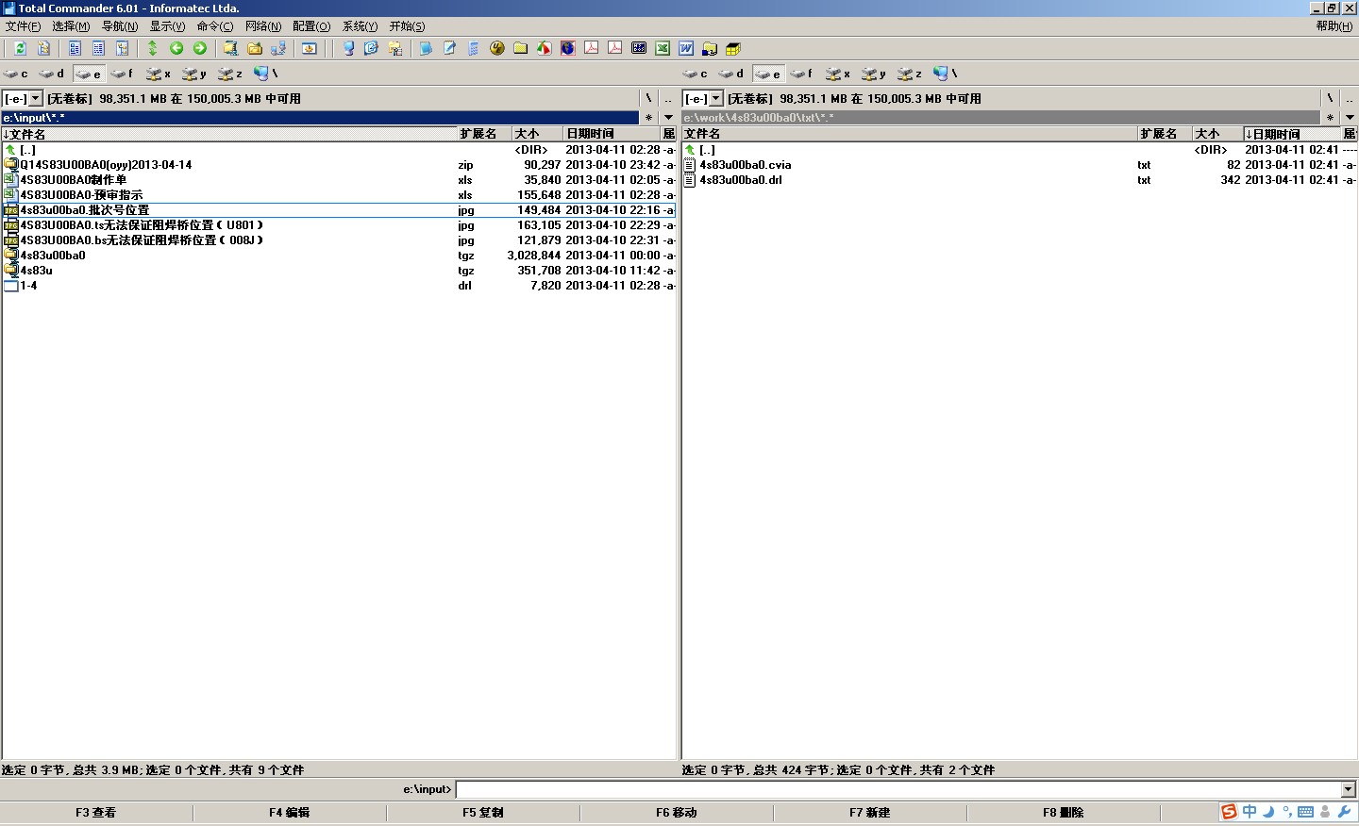Click the F7 新建 button
The width and height of the screenshot is (1359, 826).
(870, 812)
